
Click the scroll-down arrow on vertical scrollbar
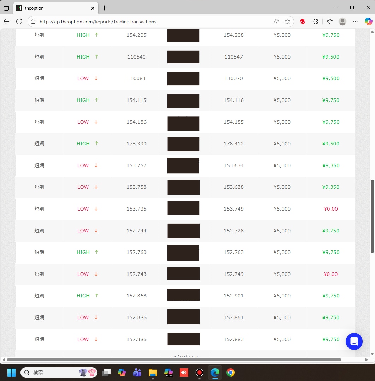tap(372, 354)
